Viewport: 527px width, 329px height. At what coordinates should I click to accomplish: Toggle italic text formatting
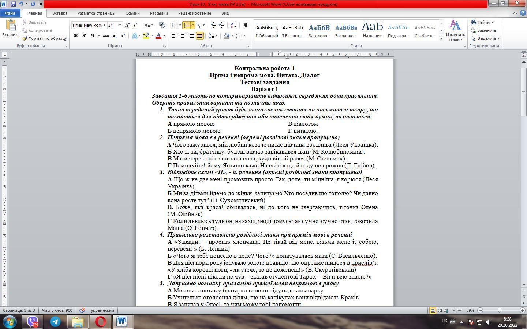(x=84, y=36)
